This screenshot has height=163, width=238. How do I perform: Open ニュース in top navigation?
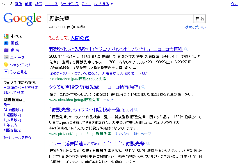point(51,4)
